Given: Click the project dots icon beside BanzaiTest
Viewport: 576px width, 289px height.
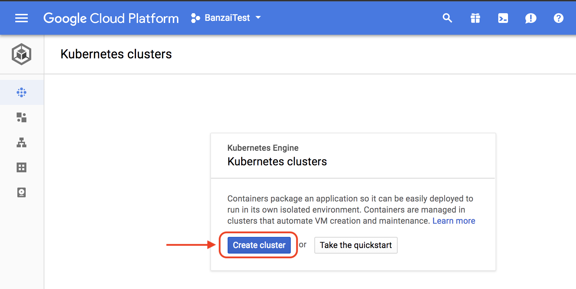Looking at the screenshot, I should tap(195, 18).
